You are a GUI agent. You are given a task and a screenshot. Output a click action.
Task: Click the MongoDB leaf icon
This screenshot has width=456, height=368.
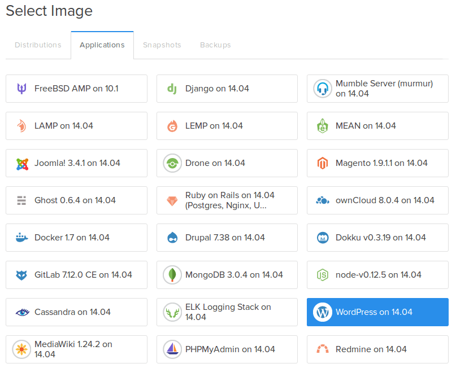tap(172, 275)
